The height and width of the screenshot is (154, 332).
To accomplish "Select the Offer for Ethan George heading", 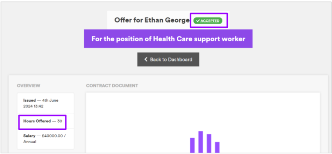I will tap(152, 20).
